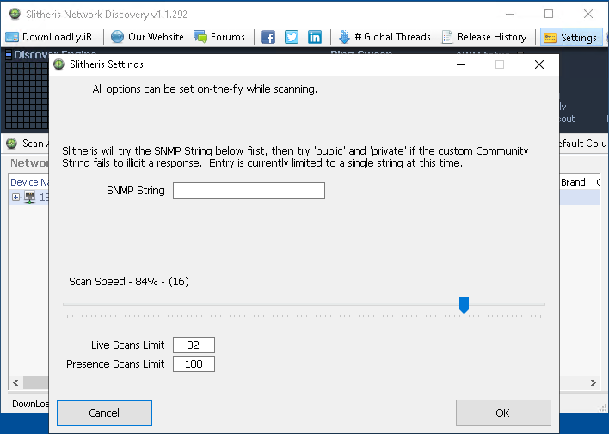Click the network device computer icon in list

coord(30,197)
